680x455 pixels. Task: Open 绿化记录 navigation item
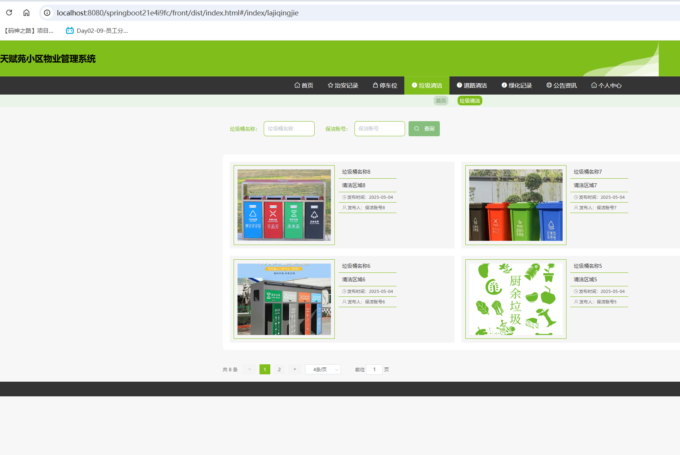pyautogui.click(x=517, y=85)
